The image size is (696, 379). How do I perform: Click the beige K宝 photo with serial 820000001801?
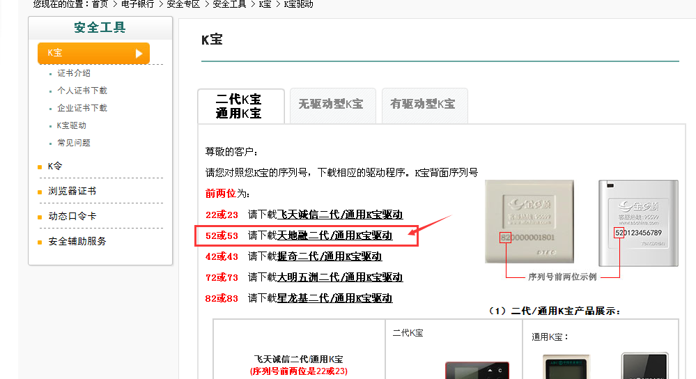tap(529, 222)
